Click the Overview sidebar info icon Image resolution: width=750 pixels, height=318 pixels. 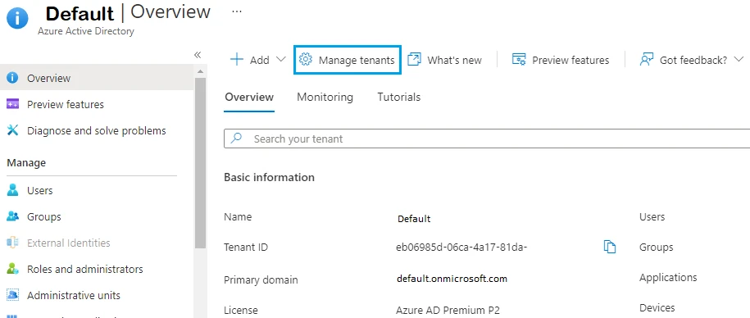(12, 78)
